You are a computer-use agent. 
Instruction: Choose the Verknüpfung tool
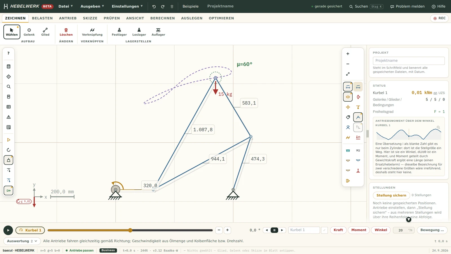(x=92, y=32)
